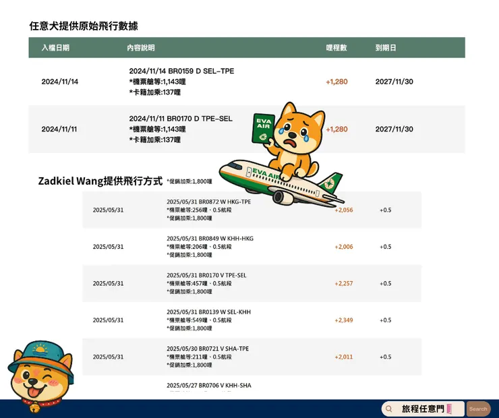Select the date 2024/11/14 in first column
Image resolution: width=499 pixels, height=418 pixels.
[x=60, y=82]
